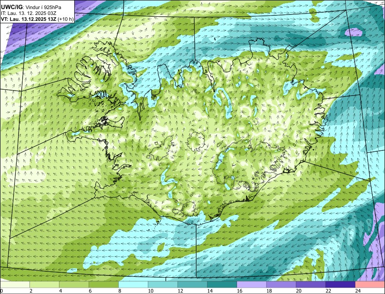Click the legend scale label '14'
The width and height of the screenshot is (385, 294).
(210, 291)
